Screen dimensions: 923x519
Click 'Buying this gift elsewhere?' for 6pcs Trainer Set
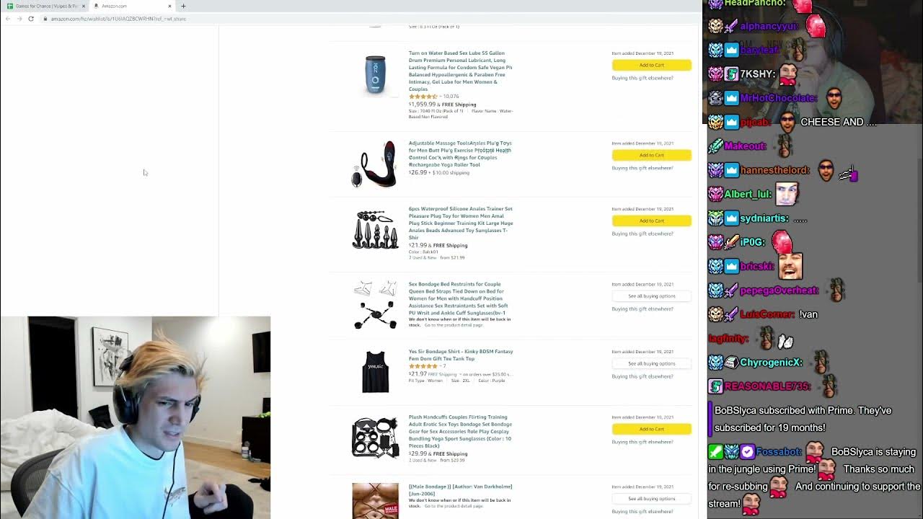click(x=642, y=234)
